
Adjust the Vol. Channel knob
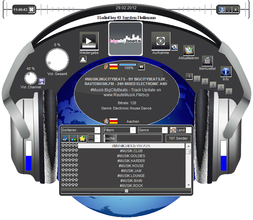pyautogui.click(x=31, y=78)
